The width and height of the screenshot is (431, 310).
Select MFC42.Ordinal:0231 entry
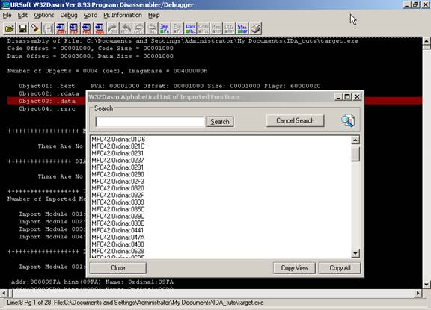[117, 153]
